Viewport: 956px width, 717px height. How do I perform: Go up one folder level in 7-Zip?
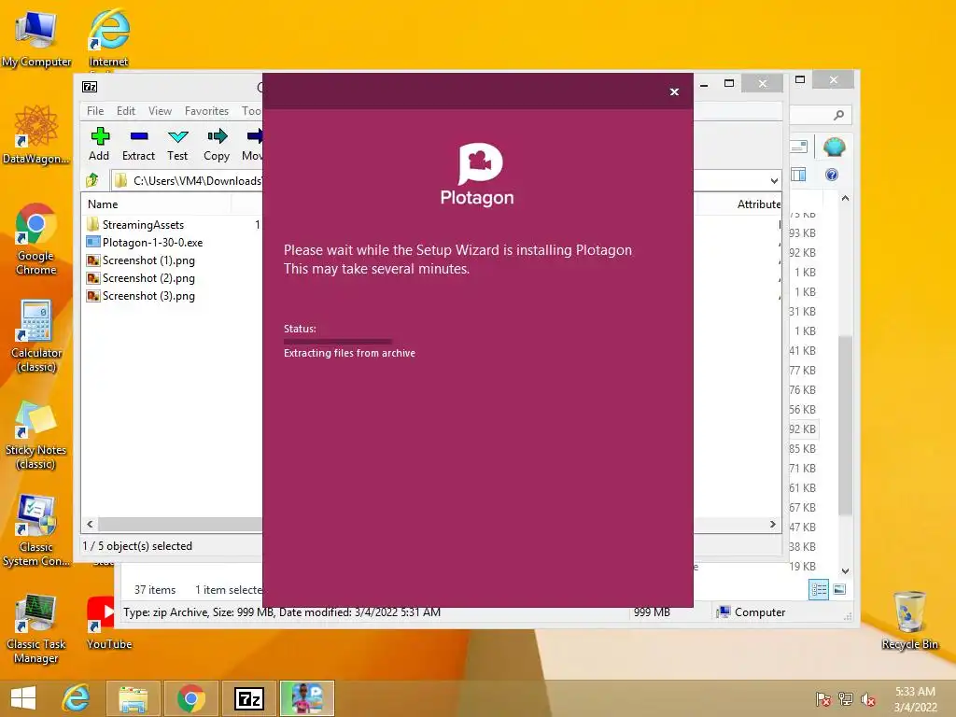pos(92,180)
